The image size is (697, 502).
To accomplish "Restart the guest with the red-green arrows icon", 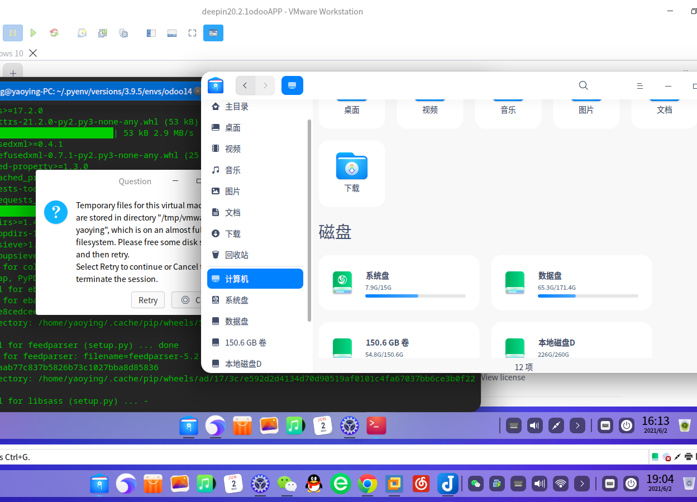I will pyautogui.click(x=54, y=33).
